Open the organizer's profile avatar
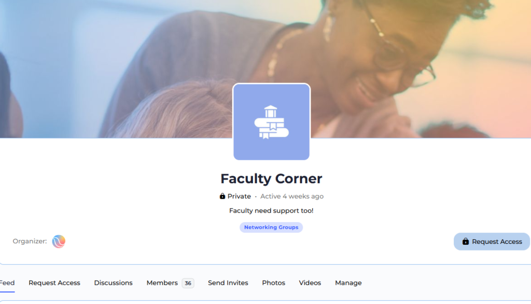This screenshot has height=304, width=531. coord(59,241)
